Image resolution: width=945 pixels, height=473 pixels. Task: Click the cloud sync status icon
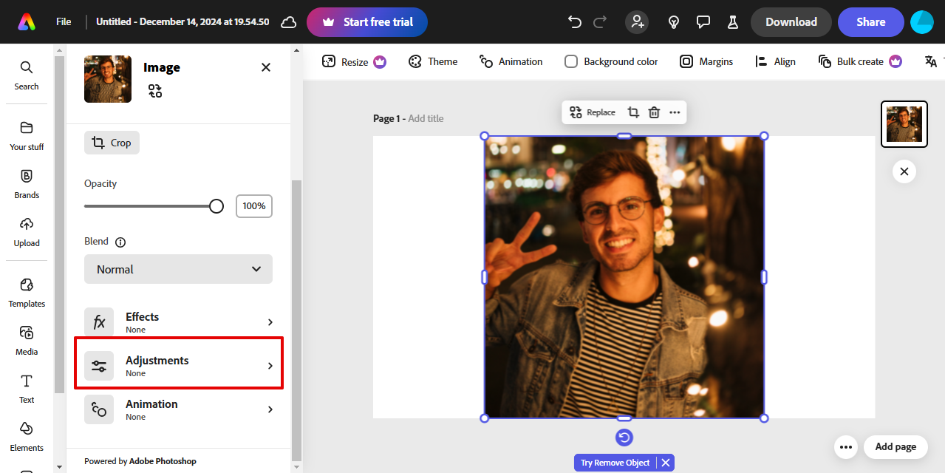click(x=289, y=22)
